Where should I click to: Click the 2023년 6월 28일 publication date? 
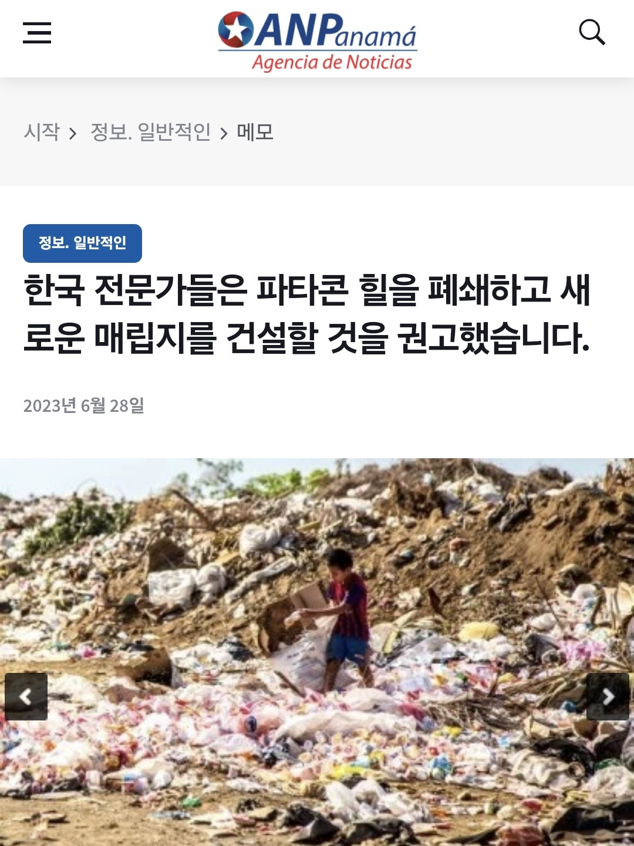click(83, 405)
